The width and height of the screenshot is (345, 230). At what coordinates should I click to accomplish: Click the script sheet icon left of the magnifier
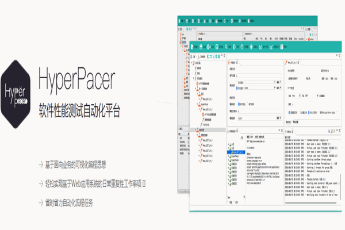[217, 47]
